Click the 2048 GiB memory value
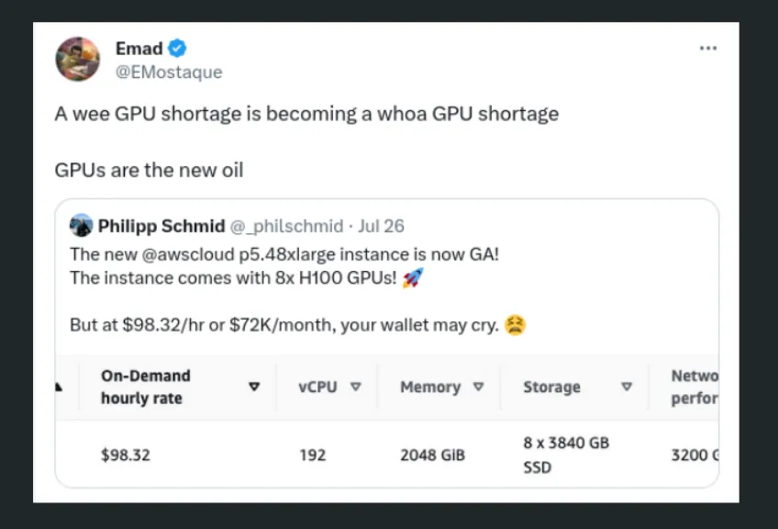Screen dimensions: 778x529 point(430,455)
